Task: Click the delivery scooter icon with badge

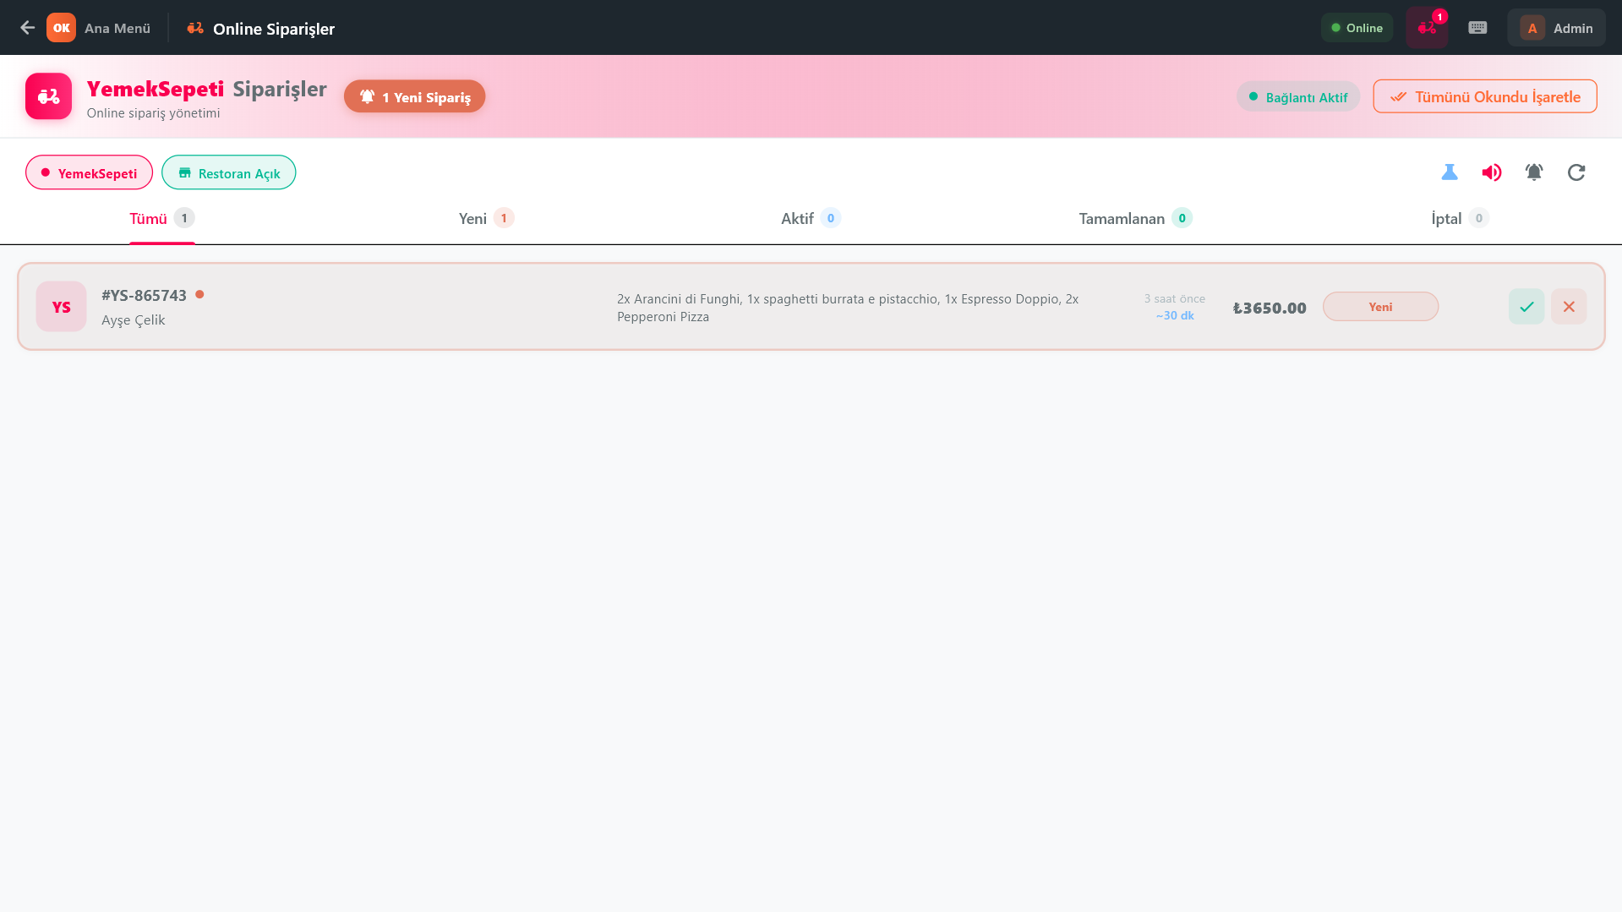Action: tap(1427, 27)
